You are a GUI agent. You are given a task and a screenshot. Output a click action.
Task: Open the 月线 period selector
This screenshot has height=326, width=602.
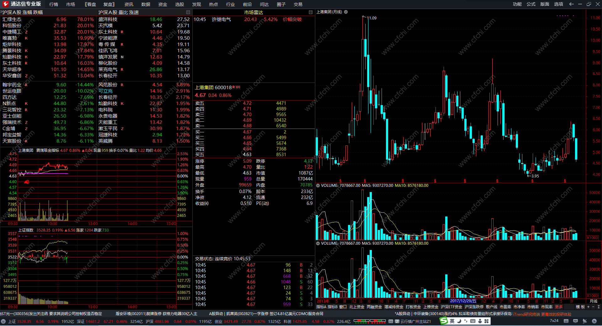point(594,301)
